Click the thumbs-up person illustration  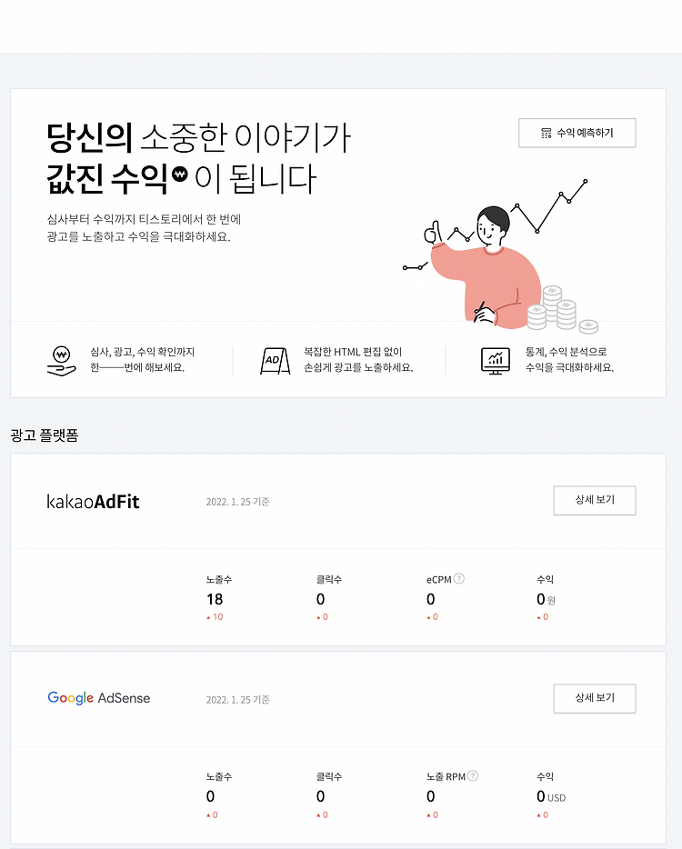[476, 265]
